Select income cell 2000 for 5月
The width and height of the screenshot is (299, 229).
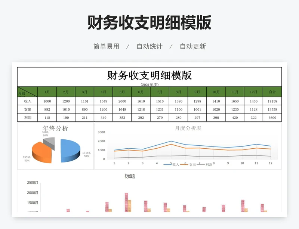pos(122,101)
